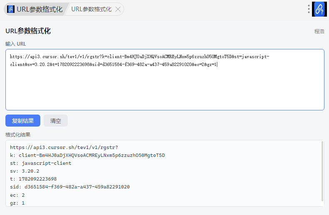This screenshot has width=329, height=215.
Task: Close the second URL参数格式化 tab
Action: click(x=118, y=9)
